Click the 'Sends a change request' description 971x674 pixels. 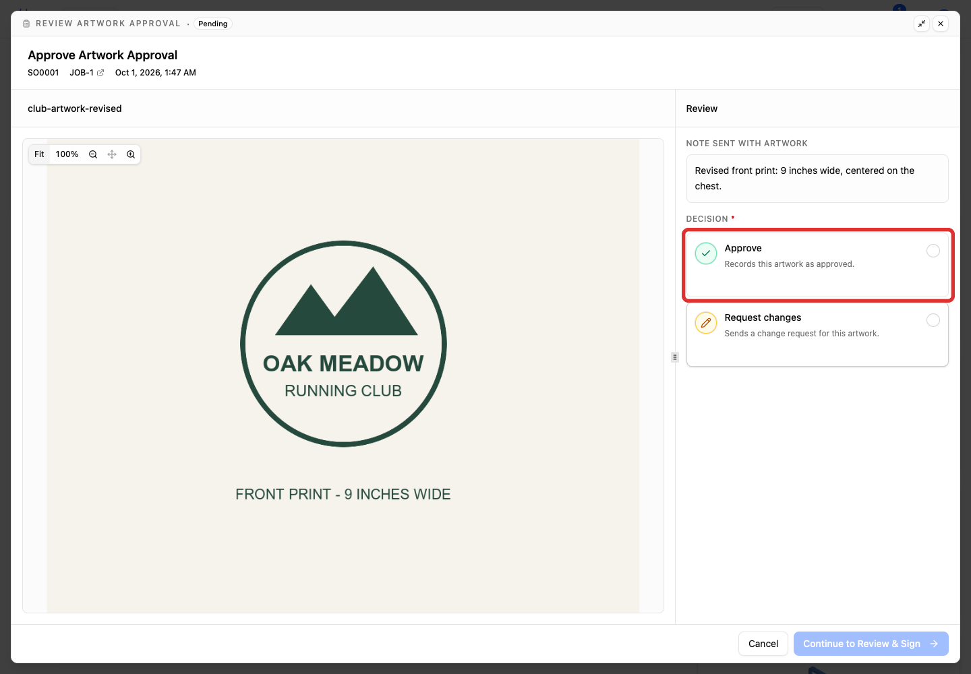[x=802, y=334]
